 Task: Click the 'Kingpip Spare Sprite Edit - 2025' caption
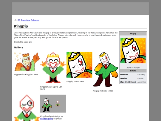[52, 88]
